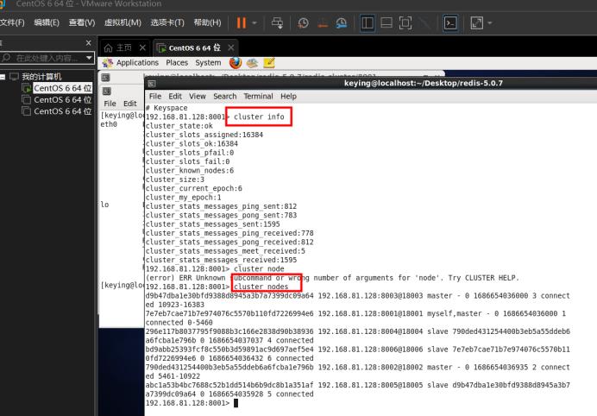Viewport: 597px width, 416px height.
Task: Open the notes icon in GNOME panel
Action: click(269, 62)
